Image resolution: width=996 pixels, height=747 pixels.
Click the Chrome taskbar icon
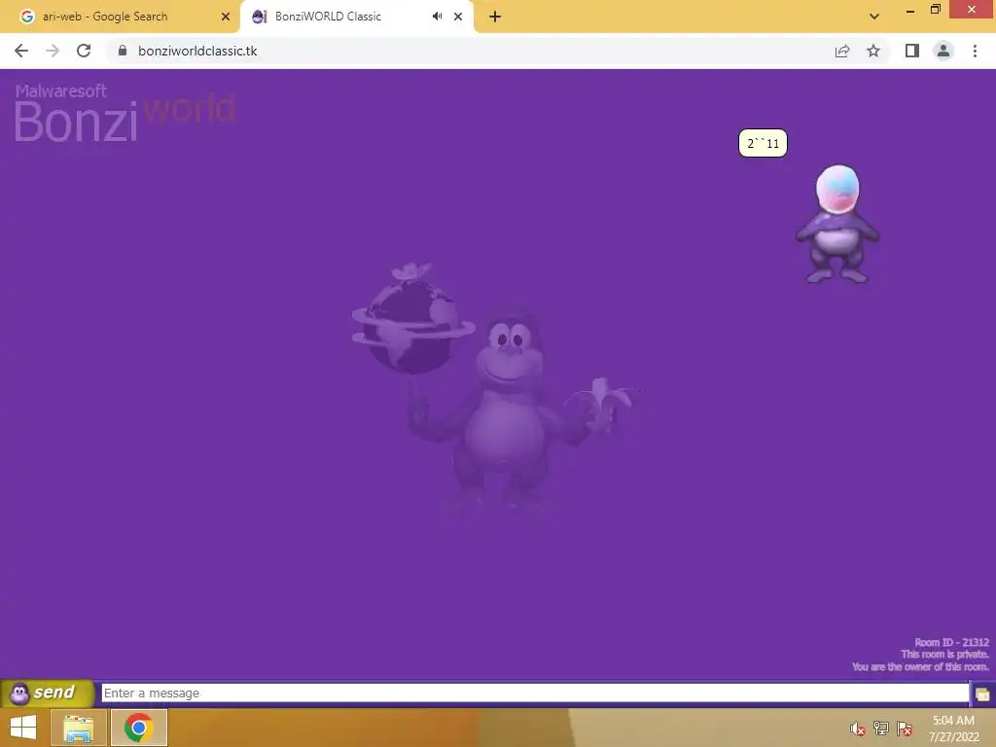click(x=139, y=728)
